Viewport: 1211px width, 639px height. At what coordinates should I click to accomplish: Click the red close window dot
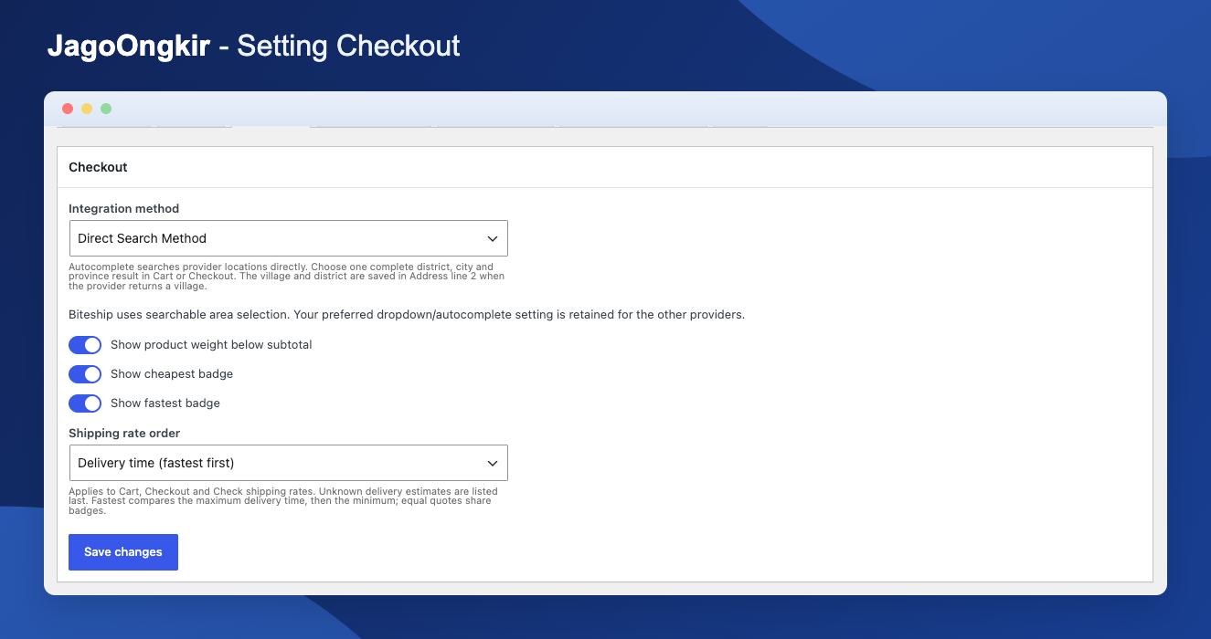[68, 109]
